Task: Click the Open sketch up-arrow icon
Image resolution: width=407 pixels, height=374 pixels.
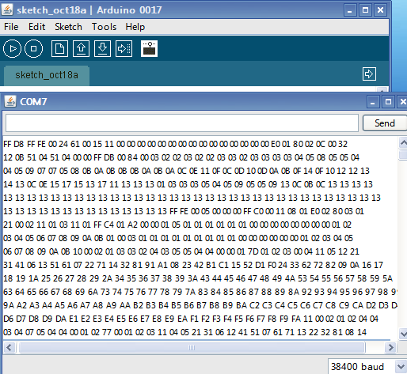Action: (x=81, y=49)
